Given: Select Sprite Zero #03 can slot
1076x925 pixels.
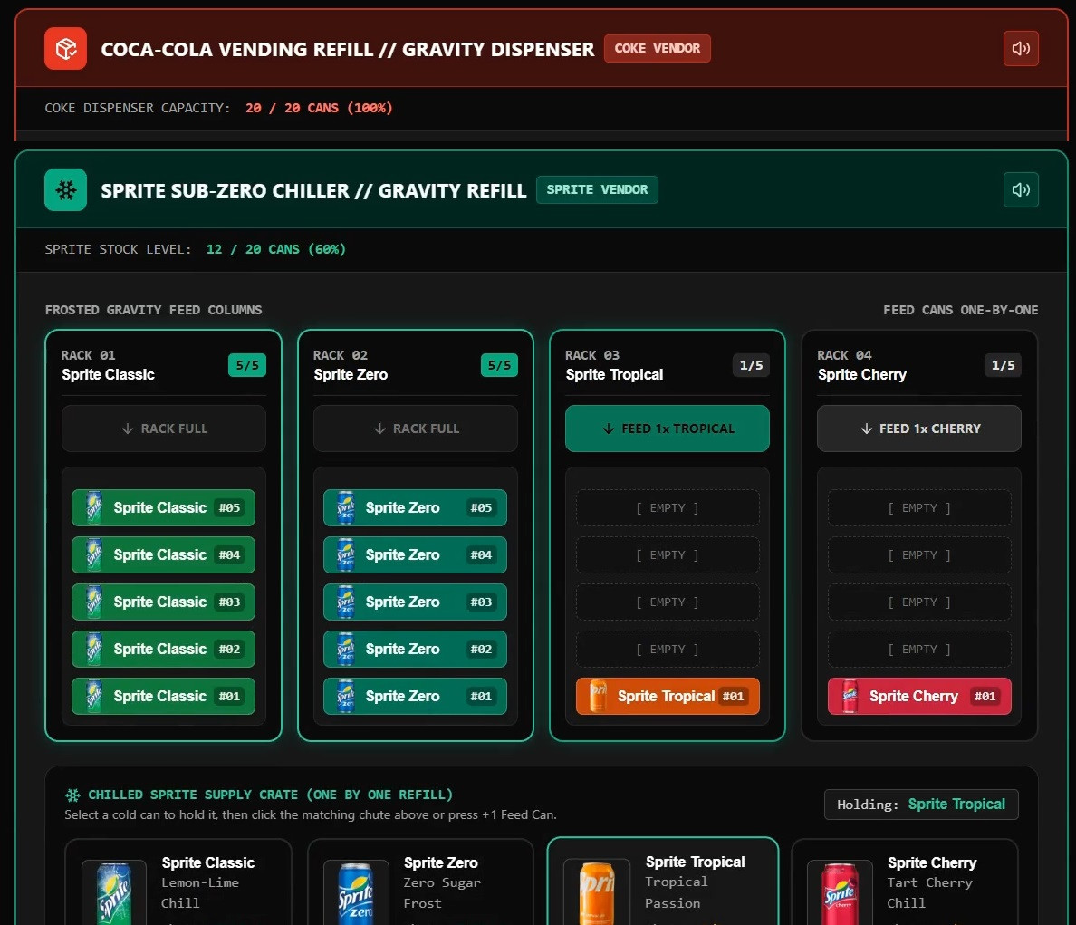Looking at the screenshot, I should 415,602.
